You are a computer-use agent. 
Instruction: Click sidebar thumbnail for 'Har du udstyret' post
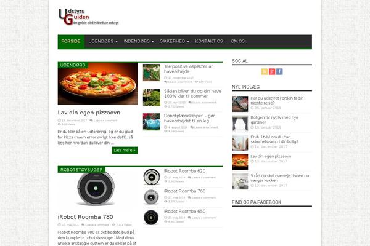240,104
